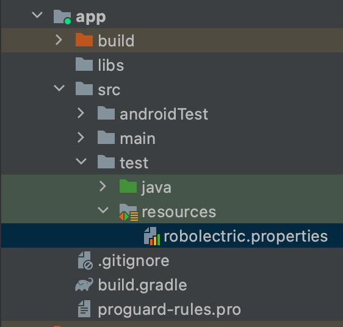
Task: Expand the androidTest folder
Action: (81, 113)
